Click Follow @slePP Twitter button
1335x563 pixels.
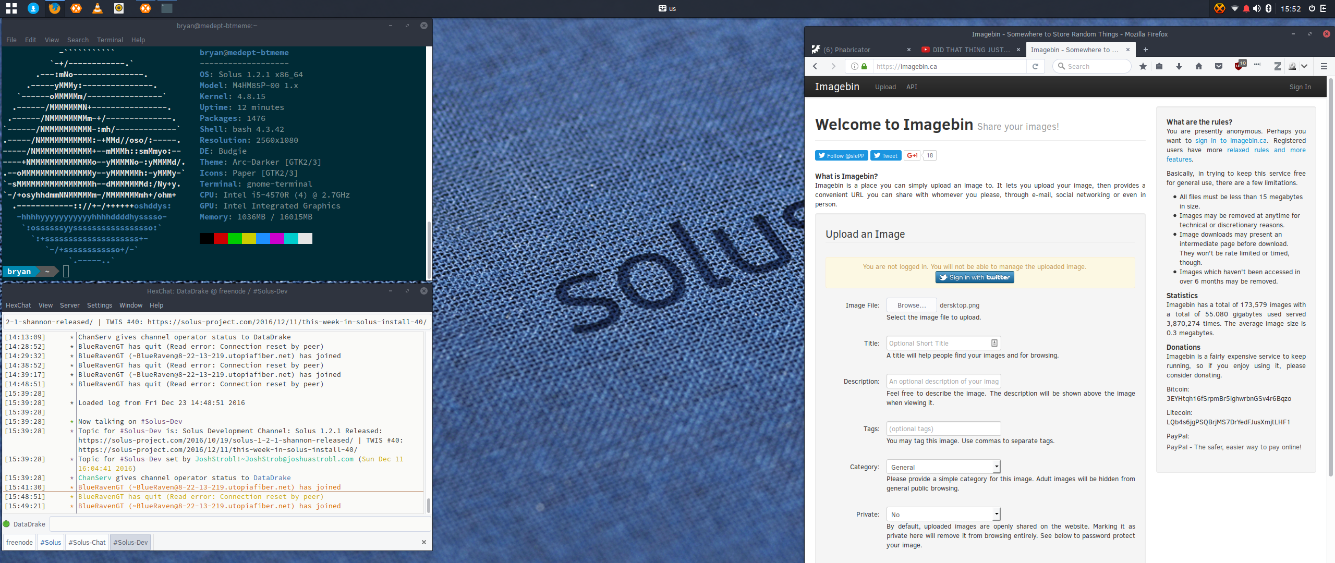pyautogui.click(x=842, y=155)
